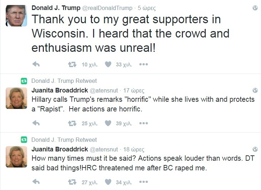The image size is (261, 190).
Task: Open Juanita Broaddrick avatar on 17 ώρες tweet
Action: coord(16,98)
